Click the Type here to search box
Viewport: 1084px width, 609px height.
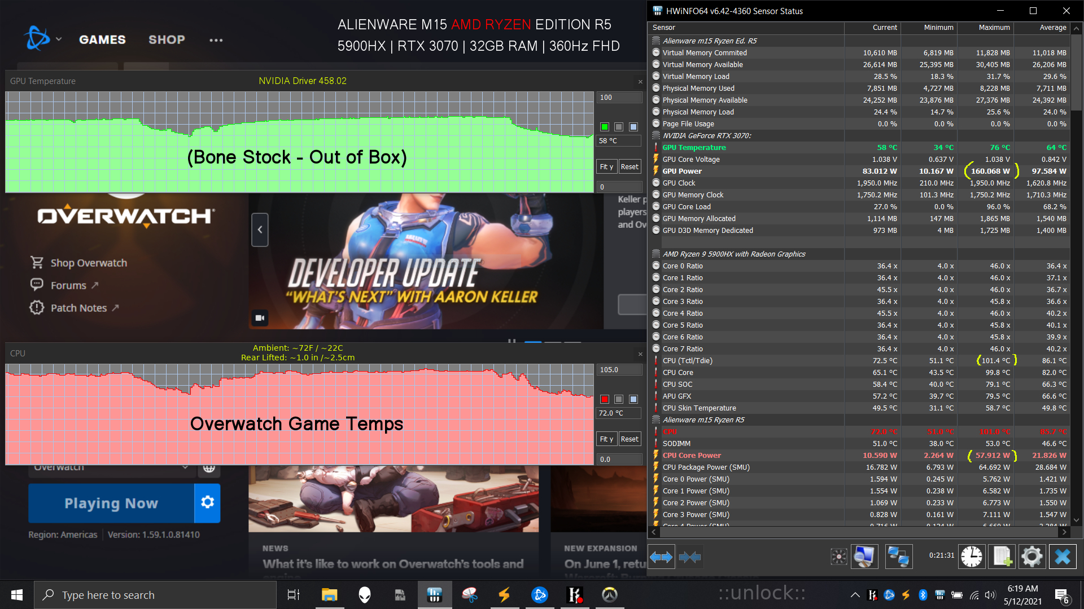156,595
